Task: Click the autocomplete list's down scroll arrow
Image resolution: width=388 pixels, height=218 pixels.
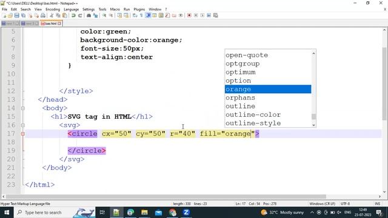Action: point(313,125)
